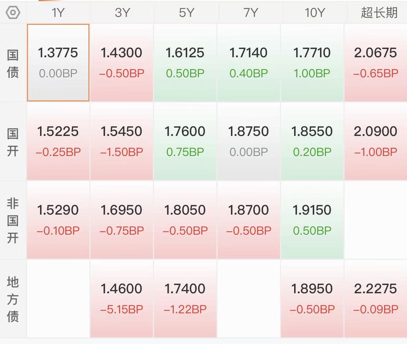Open the hexagon settings icon
407x344 pixels.
click(x=13, y=12)
